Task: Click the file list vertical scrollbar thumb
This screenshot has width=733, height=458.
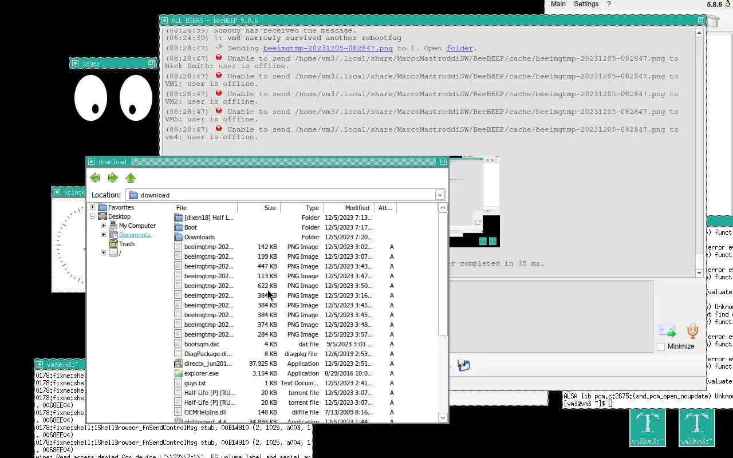Action: click(443, 274)
